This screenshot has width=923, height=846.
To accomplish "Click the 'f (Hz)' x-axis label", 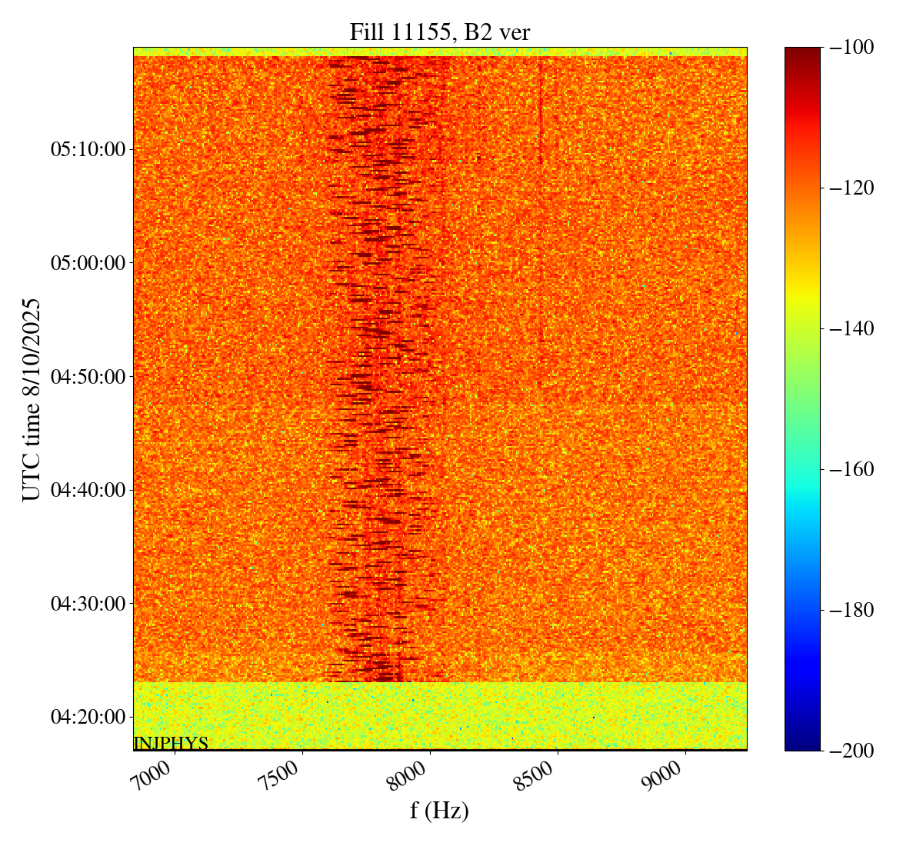I will [x=439, y=810].
